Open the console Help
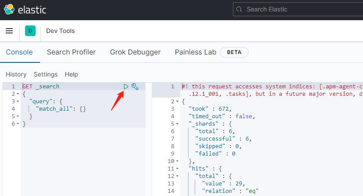The image size is (363, 196). coord(71,74)
